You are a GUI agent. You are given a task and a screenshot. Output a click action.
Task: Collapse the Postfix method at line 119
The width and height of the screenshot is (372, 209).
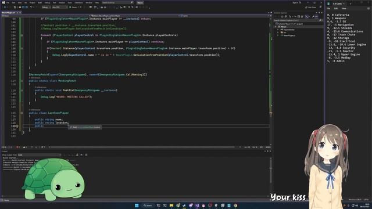pos(22,91)
